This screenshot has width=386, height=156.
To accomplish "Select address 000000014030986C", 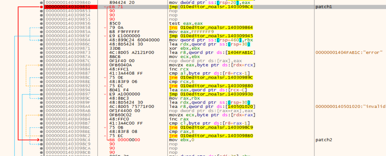I will point(68,44).
